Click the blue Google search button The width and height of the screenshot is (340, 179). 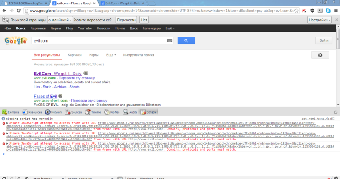point(186,40)
